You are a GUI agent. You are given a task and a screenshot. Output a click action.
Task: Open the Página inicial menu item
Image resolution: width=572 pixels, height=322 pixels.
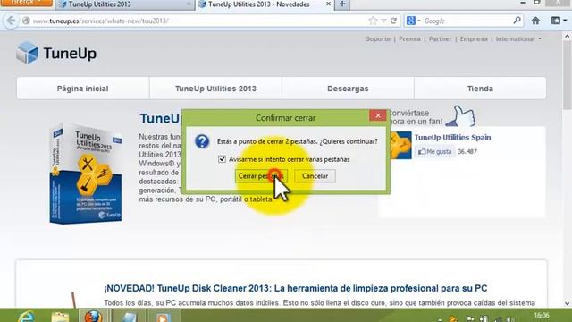point(83,89)
